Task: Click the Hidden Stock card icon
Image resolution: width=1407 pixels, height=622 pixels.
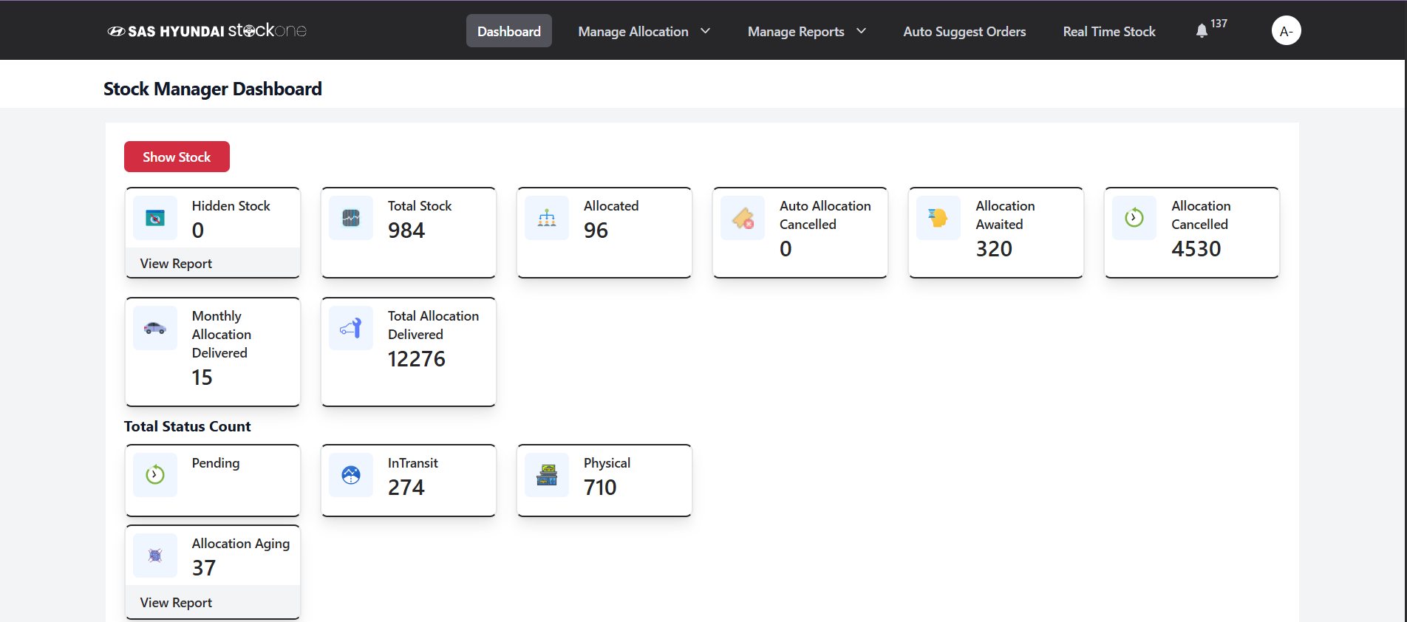Action: tap(155, 218)
